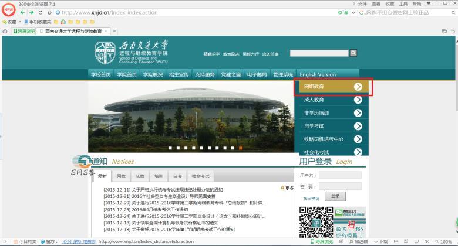Click the page refresh icon
Viewport: 458px width, 246px height.
tap(42, 12)
